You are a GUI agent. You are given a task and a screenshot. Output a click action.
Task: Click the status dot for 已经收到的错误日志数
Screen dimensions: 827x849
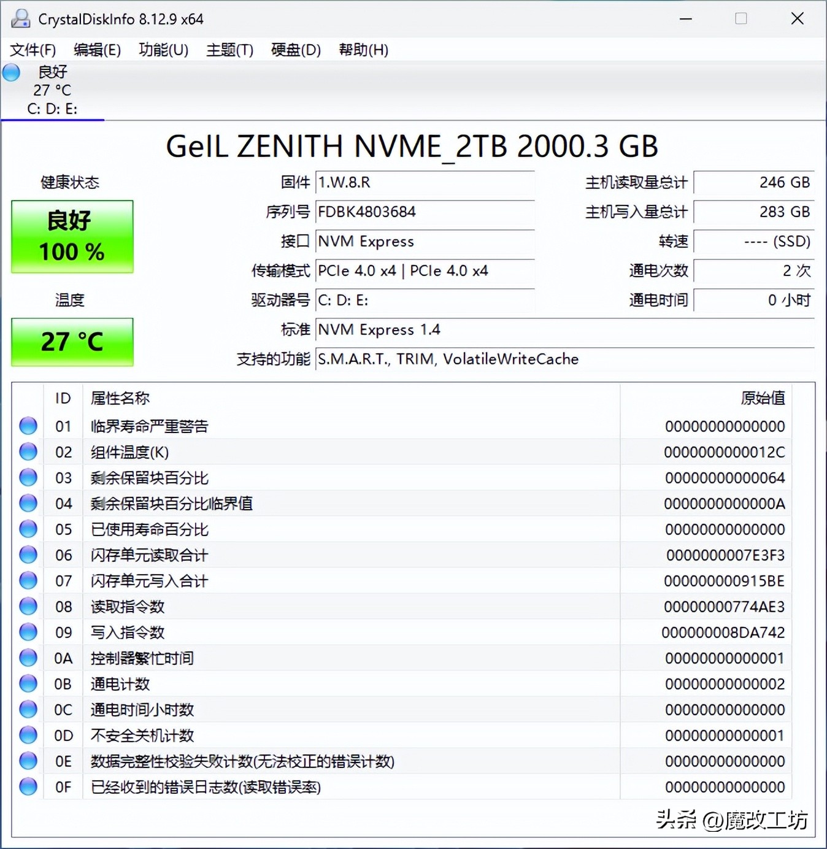pos(28,786)
